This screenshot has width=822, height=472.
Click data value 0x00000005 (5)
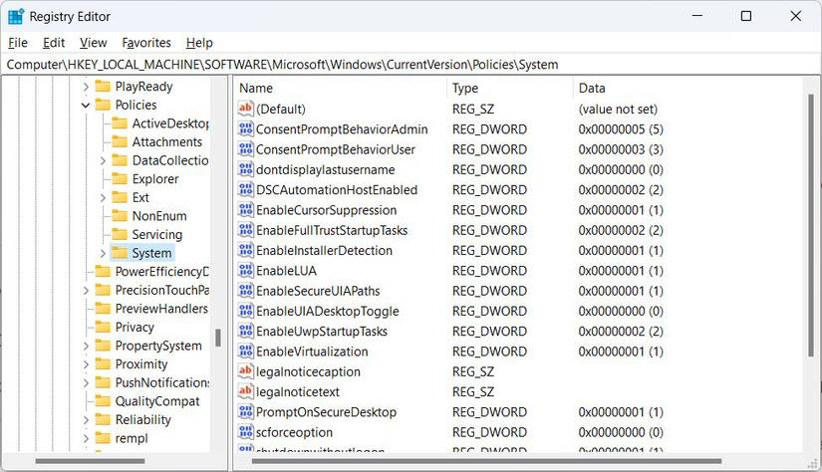pyautogui.click(x=621, y=129)
